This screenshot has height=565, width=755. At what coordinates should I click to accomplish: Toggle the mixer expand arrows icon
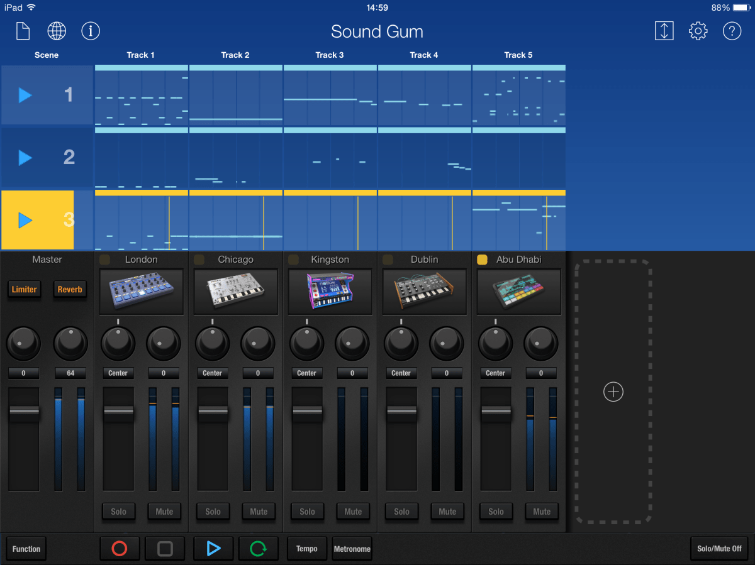click(x=664, y=31)
